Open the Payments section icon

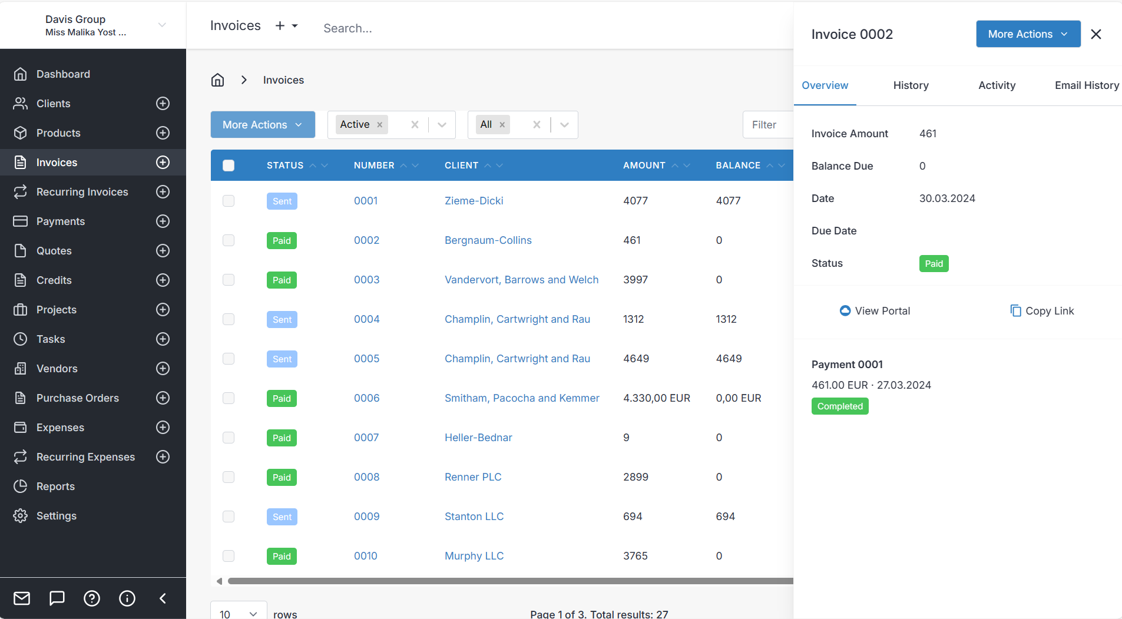tap(20, 221)
